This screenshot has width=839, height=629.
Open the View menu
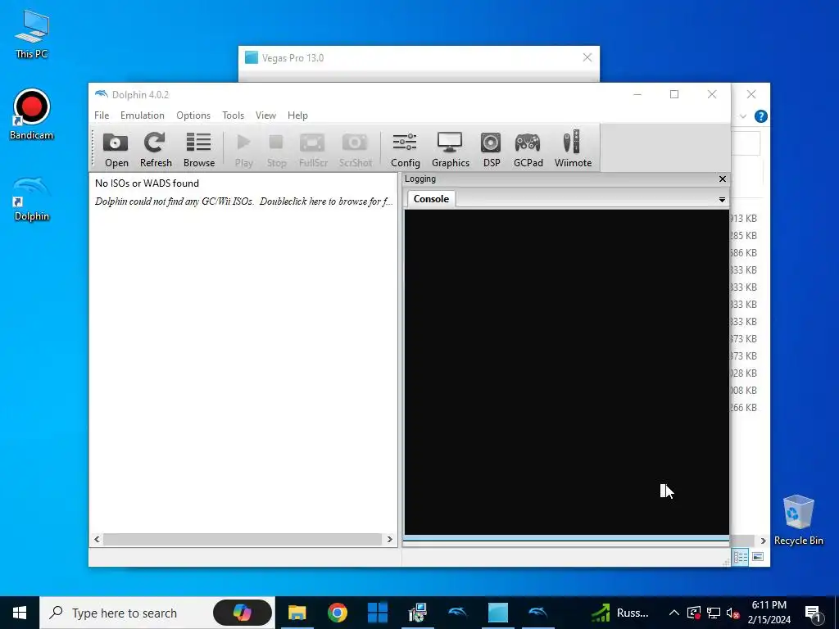pyautogui.click(x=265, y=115)
